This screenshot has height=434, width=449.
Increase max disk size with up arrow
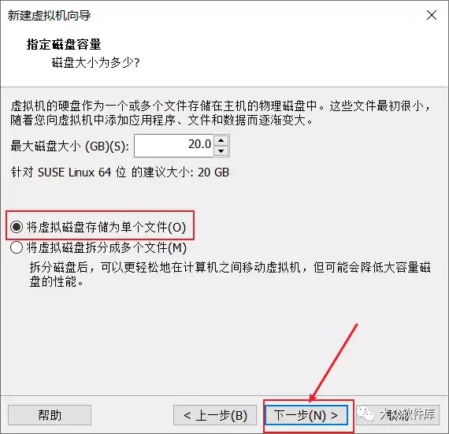pos(221,140)
